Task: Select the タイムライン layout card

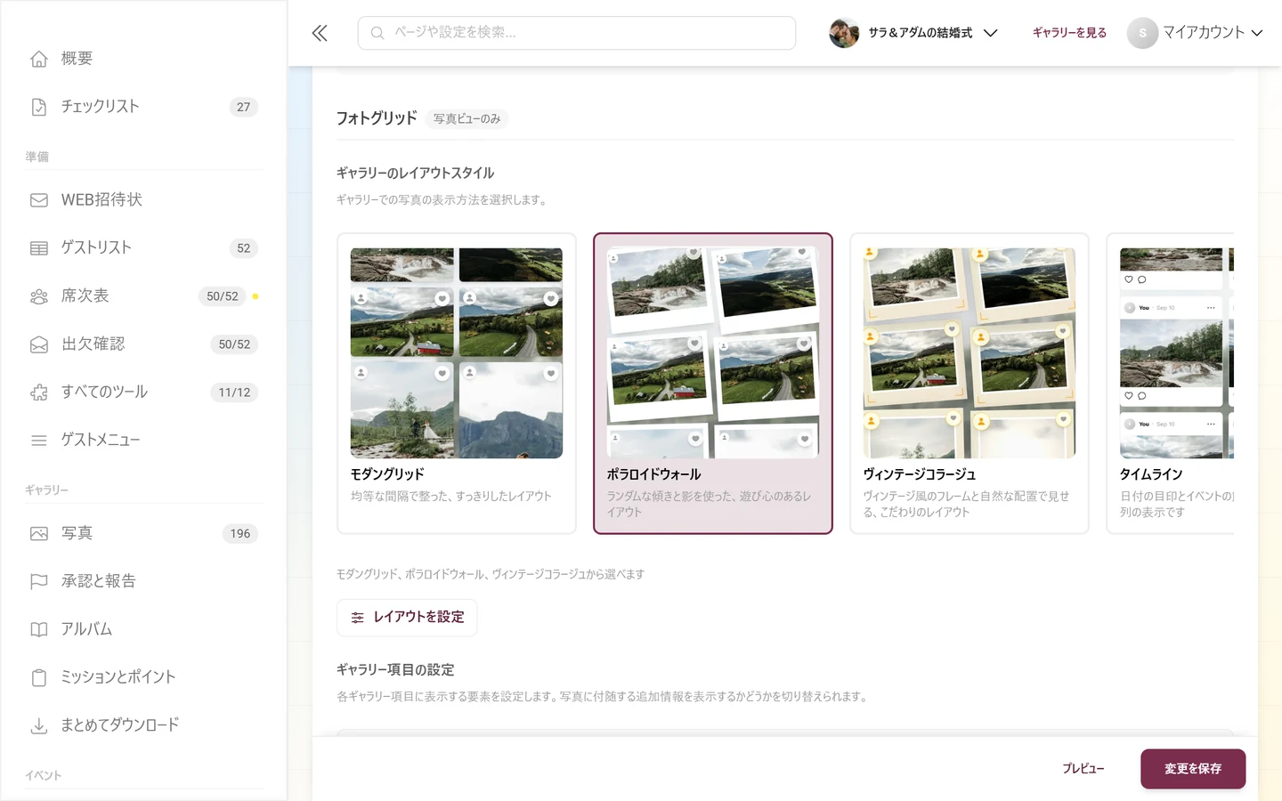Action: 1170,384
